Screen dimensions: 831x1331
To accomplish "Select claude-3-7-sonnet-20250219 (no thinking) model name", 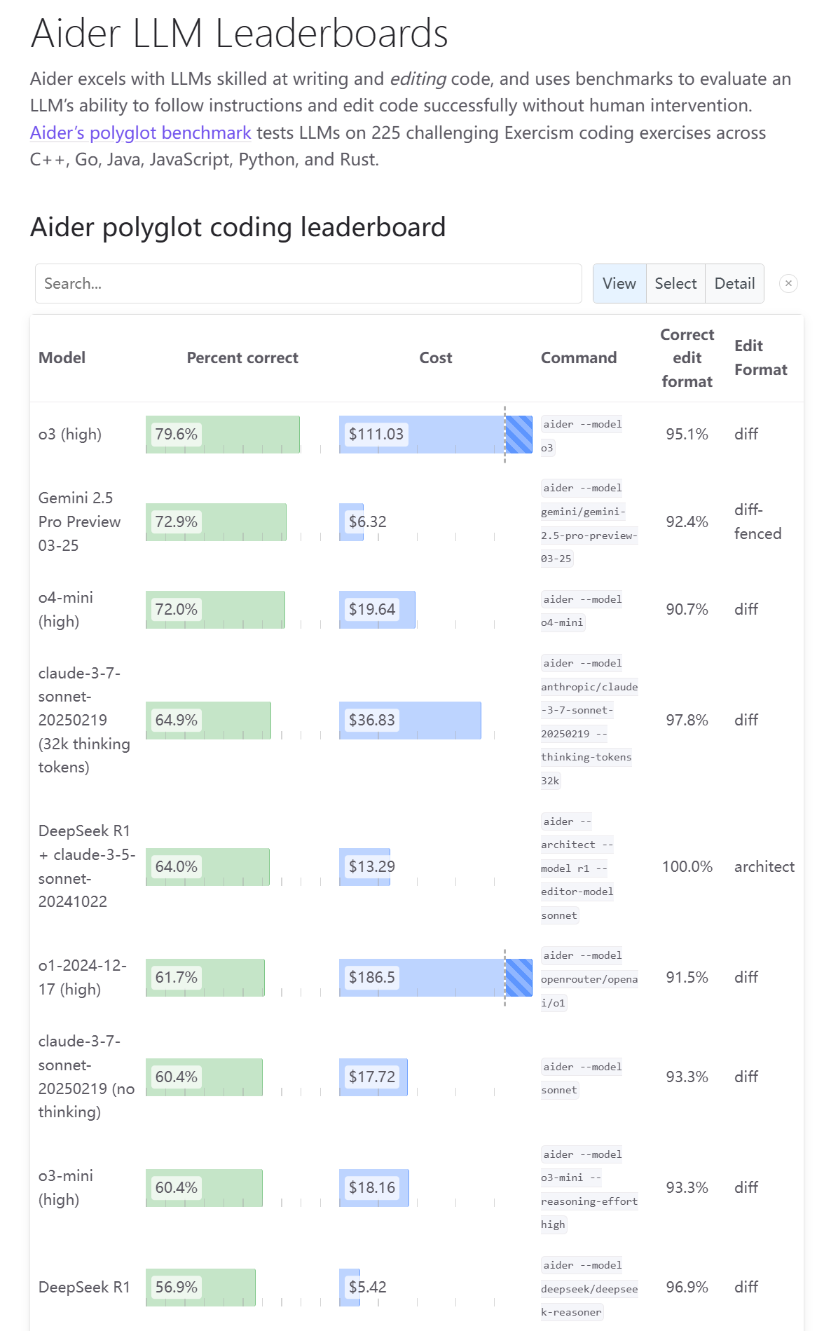I will (x=86, y=1077).
